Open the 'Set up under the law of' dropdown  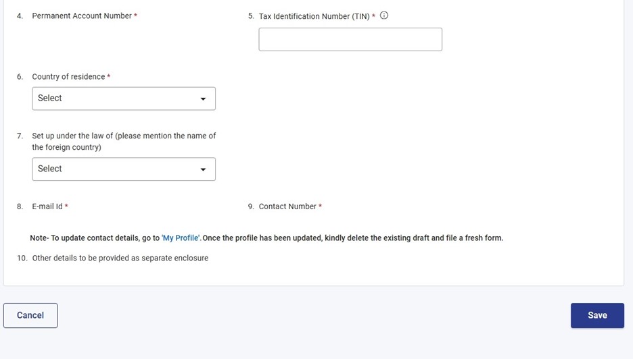[x=124, y=169]
